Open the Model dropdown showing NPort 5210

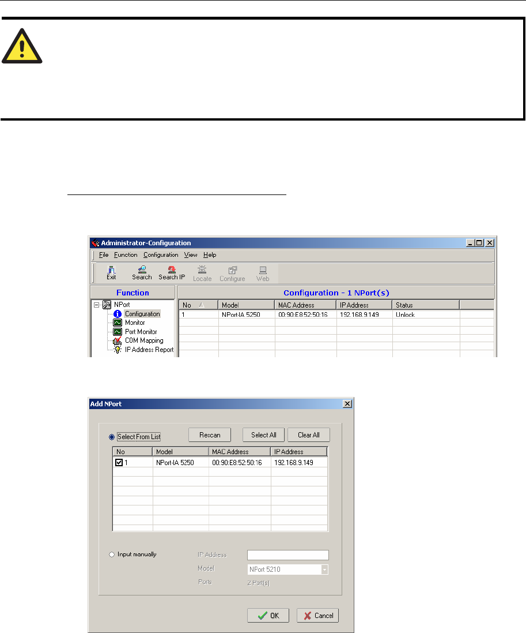click(288, 569)
